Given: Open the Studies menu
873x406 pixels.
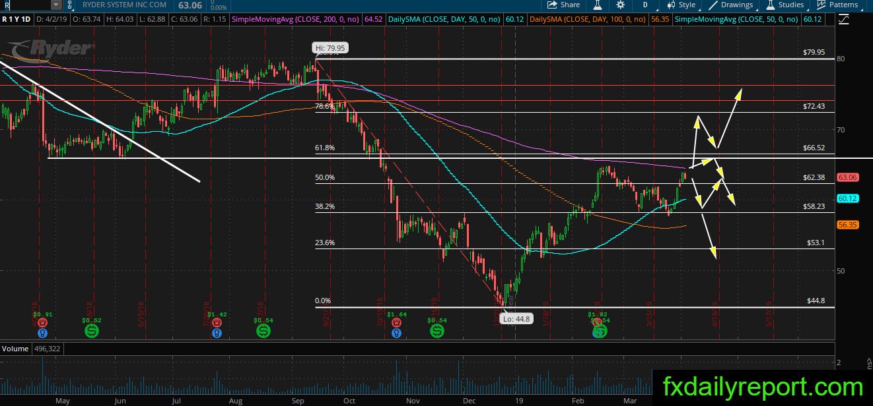Looking at the screenshot, I should 785,5.
